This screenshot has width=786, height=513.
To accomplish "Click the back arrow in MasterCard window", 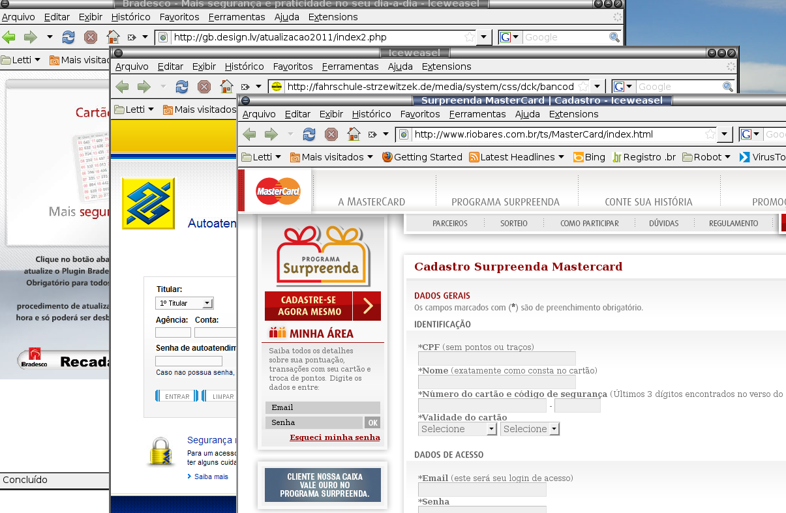I will (249, 134).
